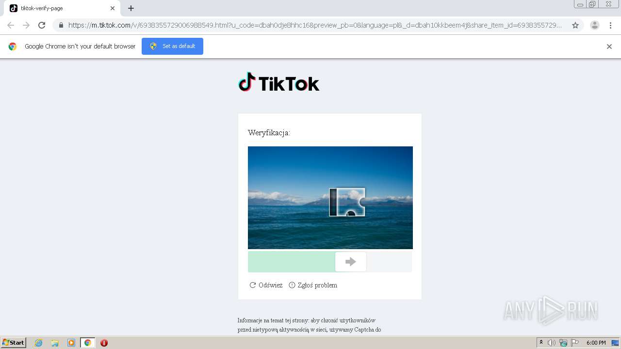Open the volume speaker tray icon

[x=552, y=343]
